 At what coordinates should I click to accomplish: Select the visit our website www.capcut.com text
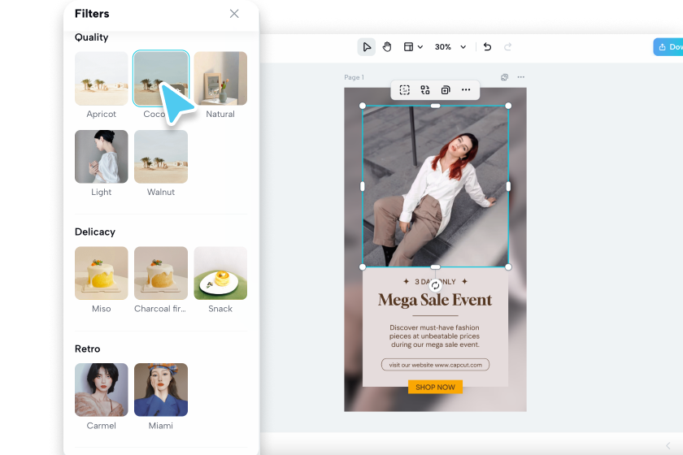435,365
